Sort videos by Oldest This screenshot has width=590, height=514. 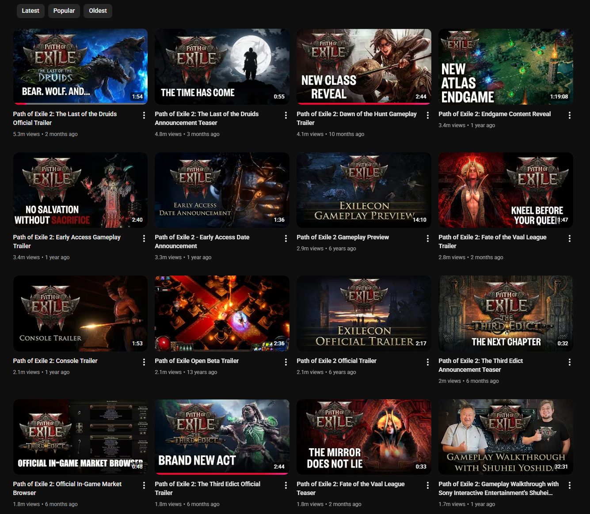pyautogui.click(x=98, y=11)
